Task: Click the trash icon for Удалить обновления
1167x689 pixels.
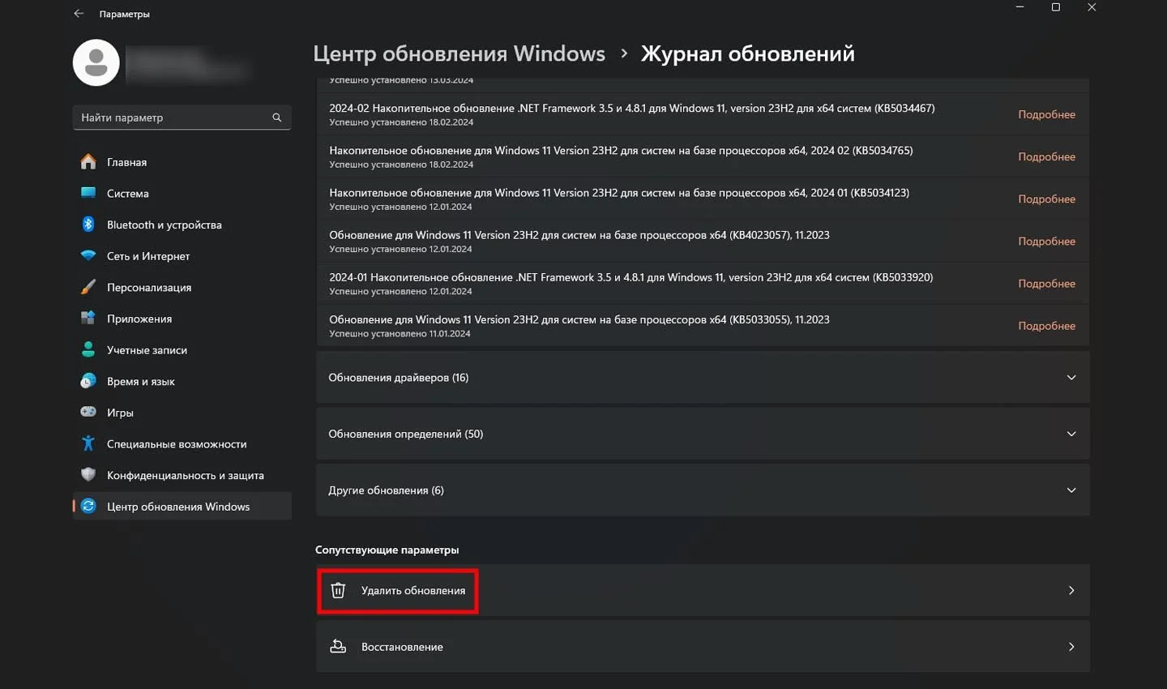Action: coord(338,590)
